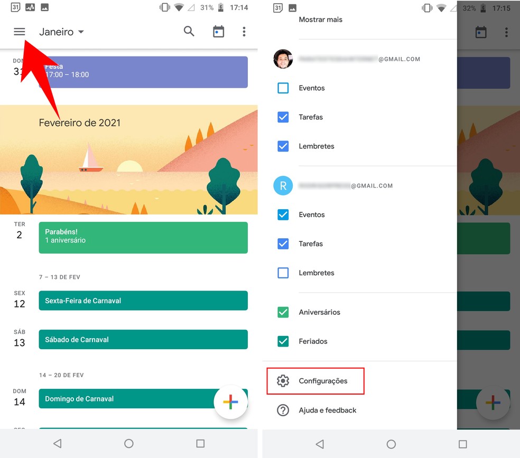
Task: Open the Calendar search icon
Action: [x=189, y=31]
